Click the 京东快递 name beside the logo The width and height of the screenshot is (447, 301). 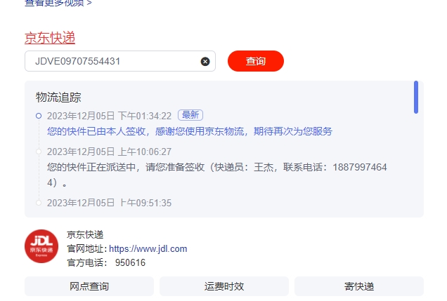tap(85, 235)
